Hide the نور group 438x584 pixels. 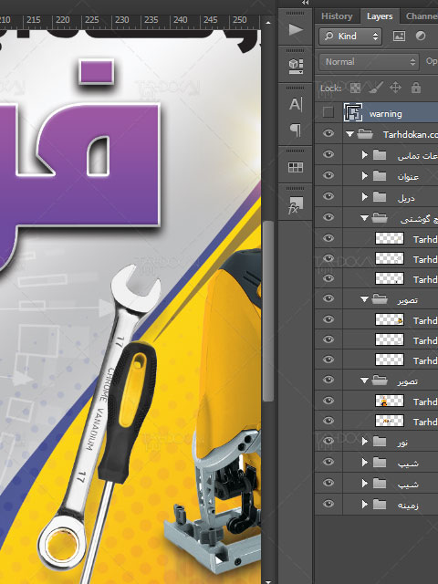pyautogui.click(x=328, y=441)
